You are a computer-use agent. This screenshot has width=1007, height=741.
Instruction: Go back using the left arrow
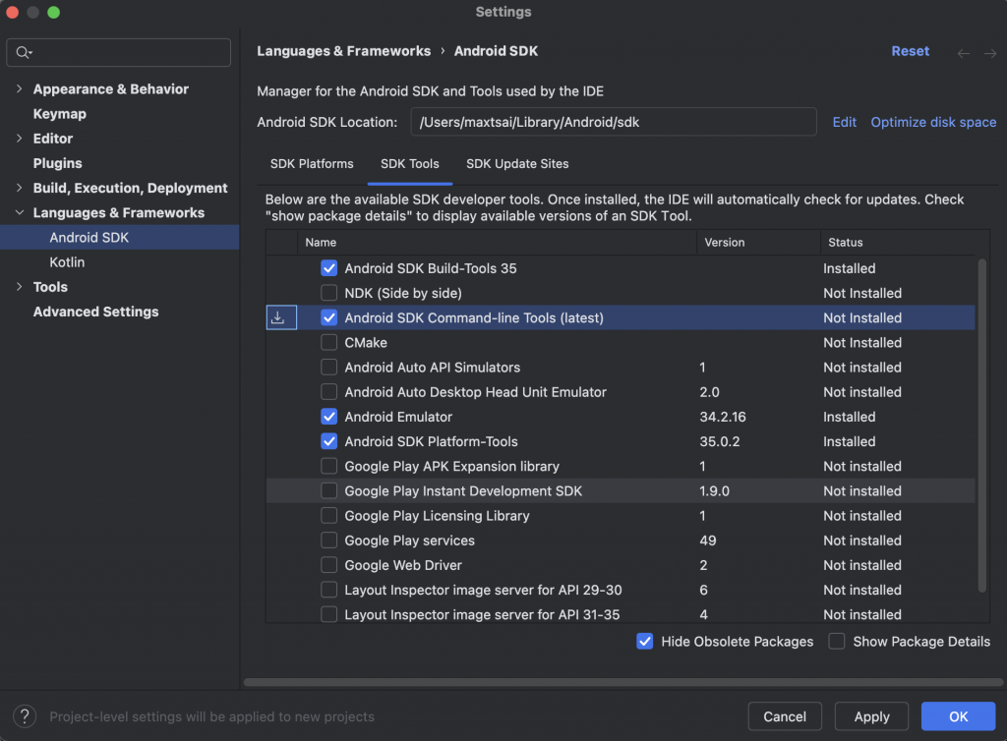964,52
